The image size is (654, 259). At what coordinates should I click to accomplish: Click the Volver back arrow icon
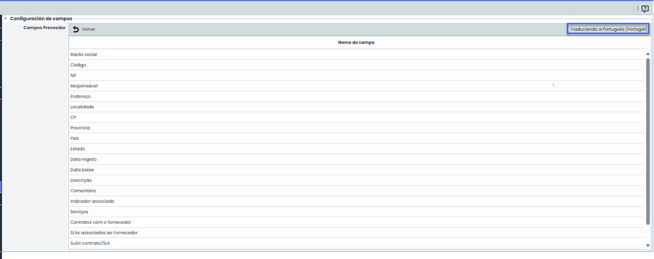click(x=76, y=29)
